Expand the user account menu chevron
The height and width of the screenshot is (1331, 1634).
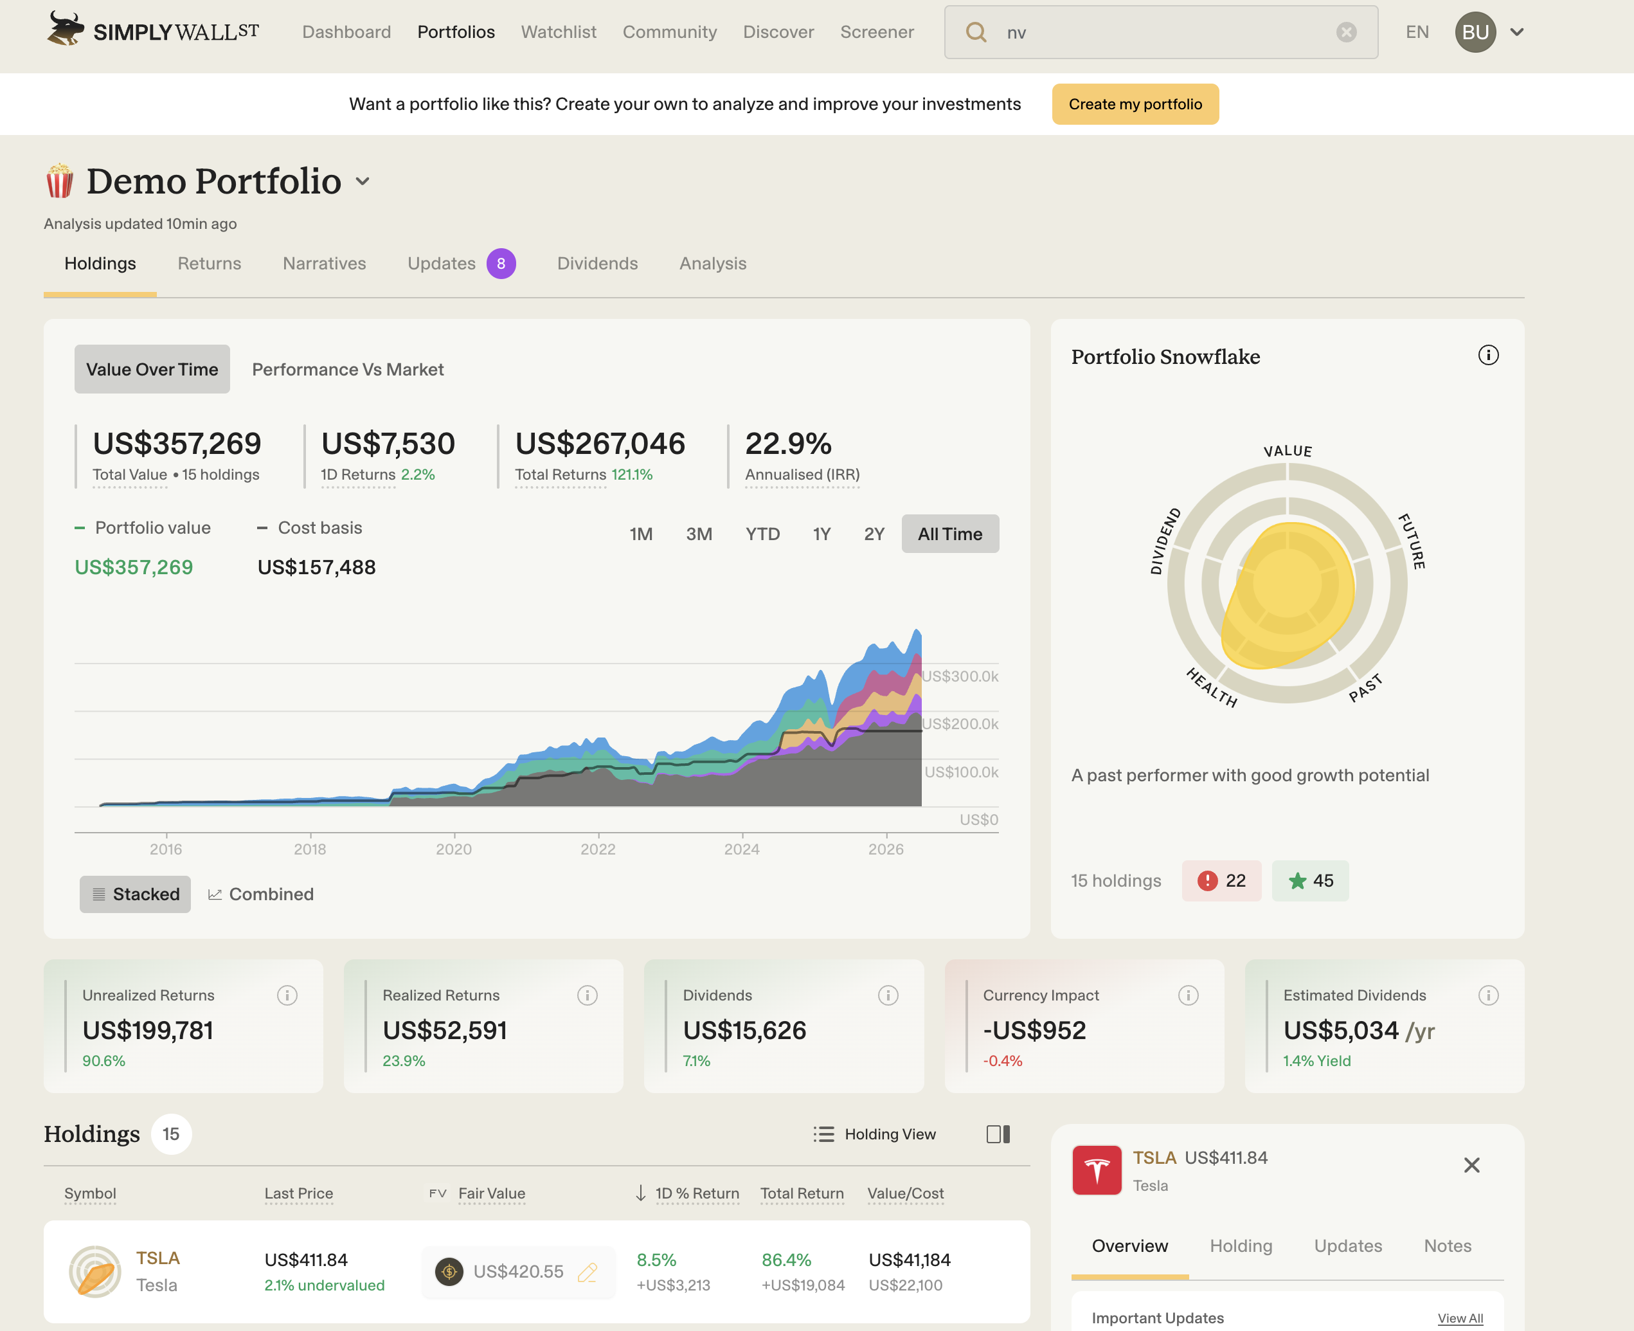tap(1517, 32)
